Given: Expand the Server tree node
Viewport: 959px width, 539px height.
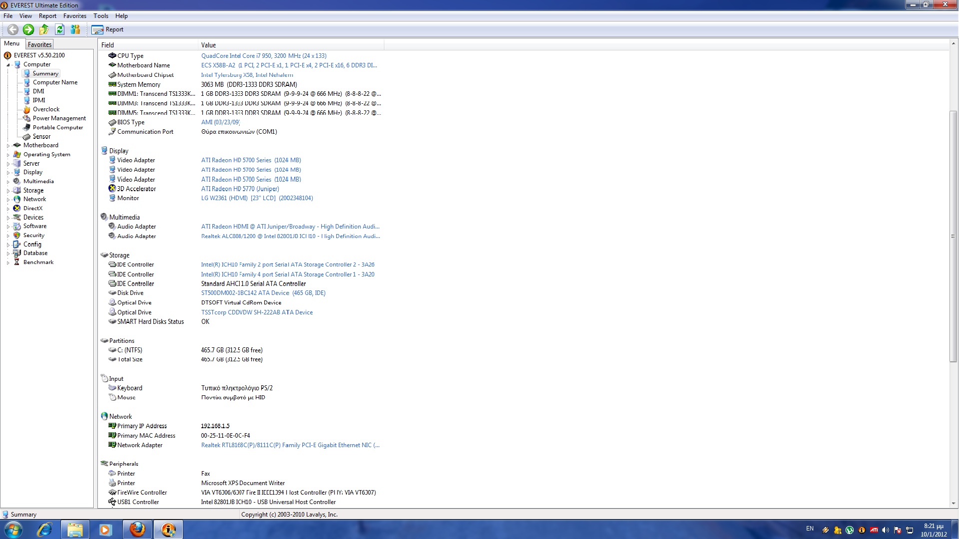Looking at the screenshot, I should tap(8, 164).
